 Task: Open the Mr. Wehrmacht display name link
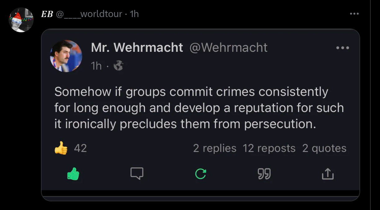(137, 48)
